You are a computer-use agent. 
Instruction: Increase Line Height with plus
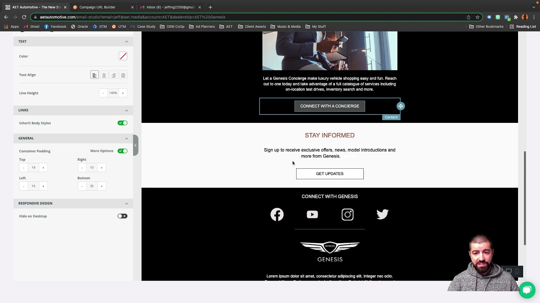123,93
